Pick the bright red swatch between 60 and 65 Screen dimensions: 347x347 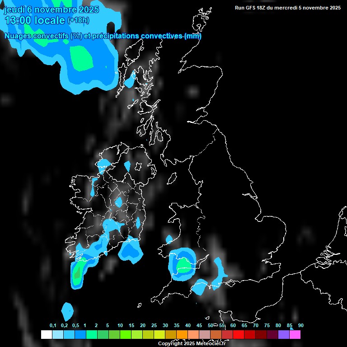click(238, 334)
